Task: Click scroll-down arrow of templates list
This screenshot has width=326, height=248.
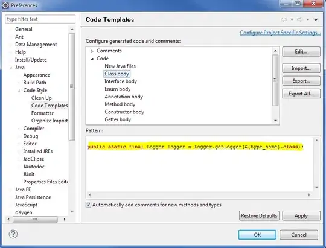Action: (275, 120)
